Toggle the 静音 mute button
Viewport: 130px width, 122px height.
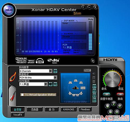click(120, 94)
